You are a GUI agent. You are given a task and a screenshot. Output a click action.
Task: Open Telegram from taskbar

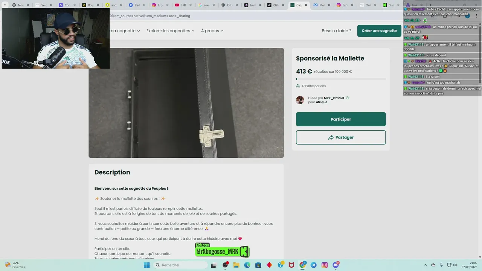click(x=313, y=265)
